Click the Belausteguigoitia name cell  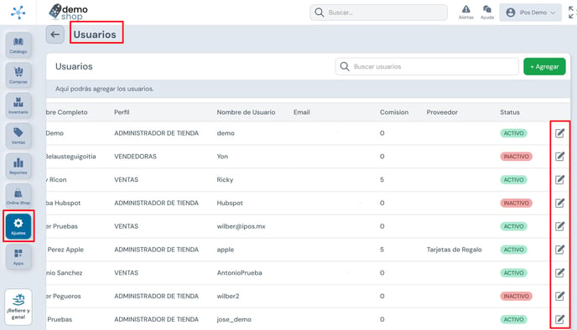tap(71, 157)
